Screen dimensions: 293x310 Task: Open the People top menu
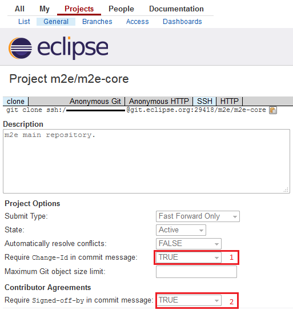coord(121,9)
